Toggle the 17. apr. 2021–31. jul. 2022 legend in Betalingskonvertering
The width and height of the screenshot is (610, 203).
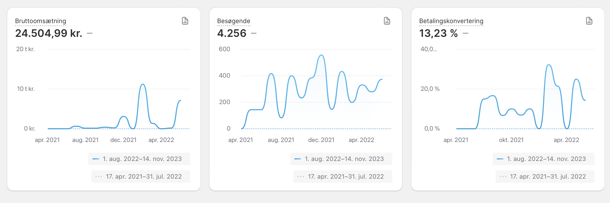[x=545, y=177]
